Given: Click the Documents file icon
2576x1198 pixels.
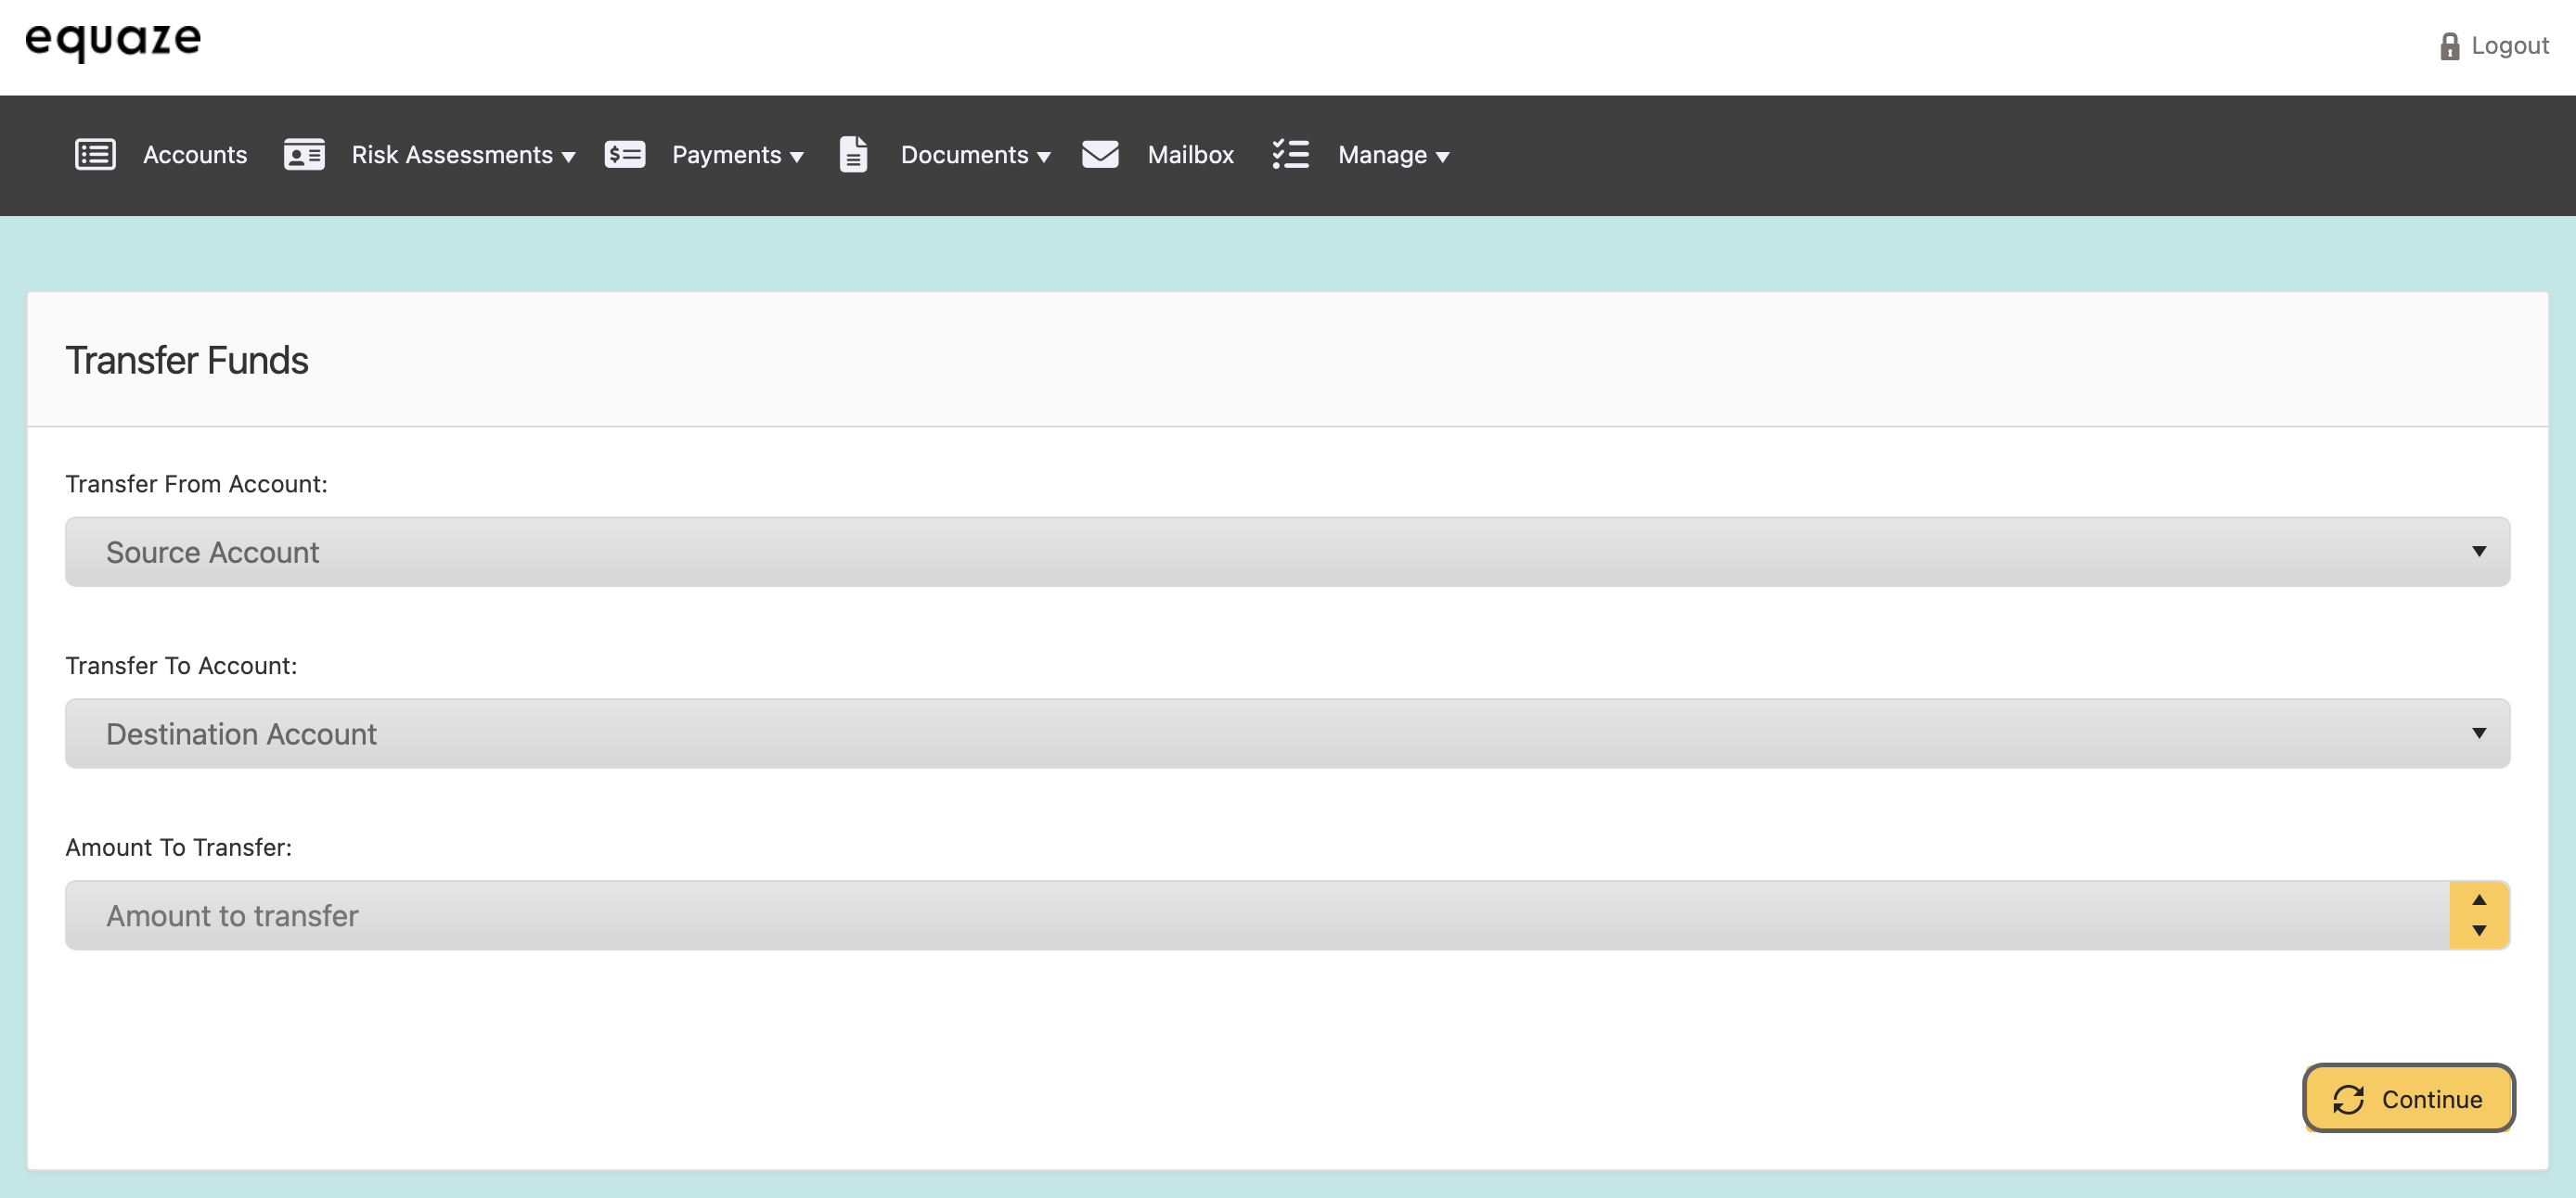Looking at the screenshot, I should (x=853, y=155).
